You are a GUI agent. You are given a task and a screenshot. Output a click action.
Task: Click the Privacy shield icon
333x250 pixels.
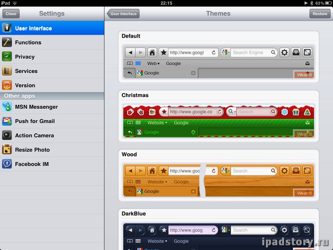coord(7,57)
